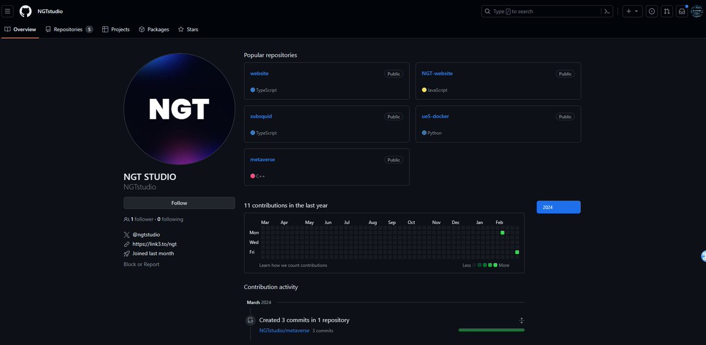The width and height of the screenshot is (706, 345).
Task: Click NGTstudio name in header
Action: coord(50,11)
